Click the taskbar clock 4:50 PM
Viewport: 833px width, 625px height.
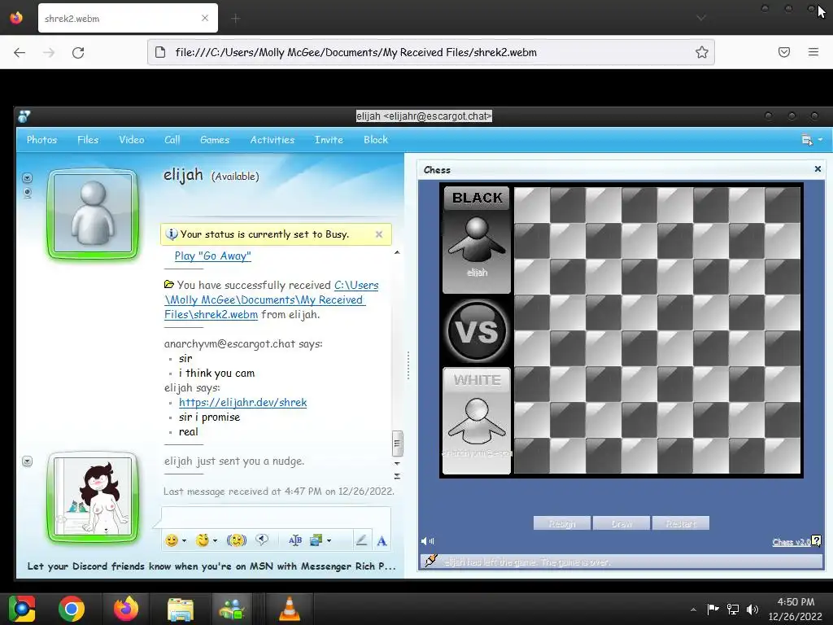(796, 601)
